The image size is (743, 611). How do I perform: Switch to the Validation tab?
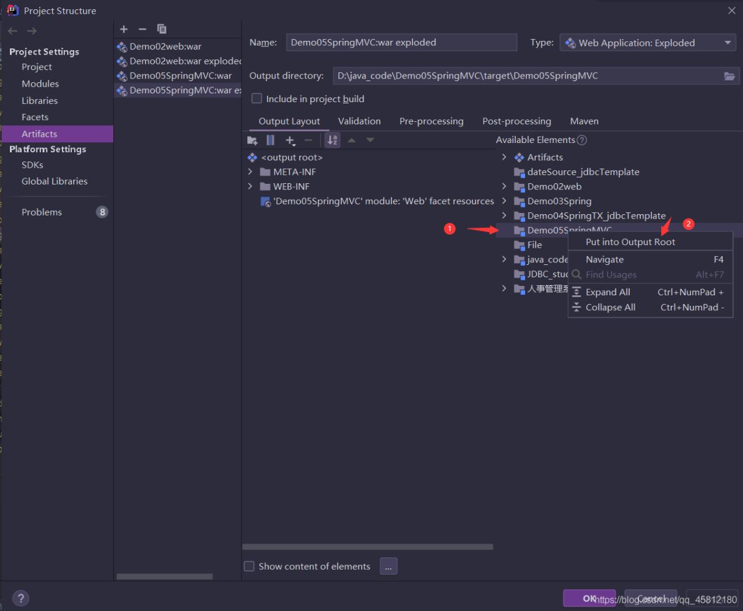coord(359,121)
